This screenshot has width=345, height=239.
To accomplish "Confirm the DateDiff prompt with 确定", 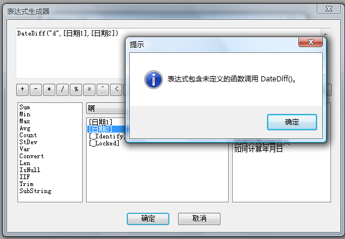I will pos(292,122).
